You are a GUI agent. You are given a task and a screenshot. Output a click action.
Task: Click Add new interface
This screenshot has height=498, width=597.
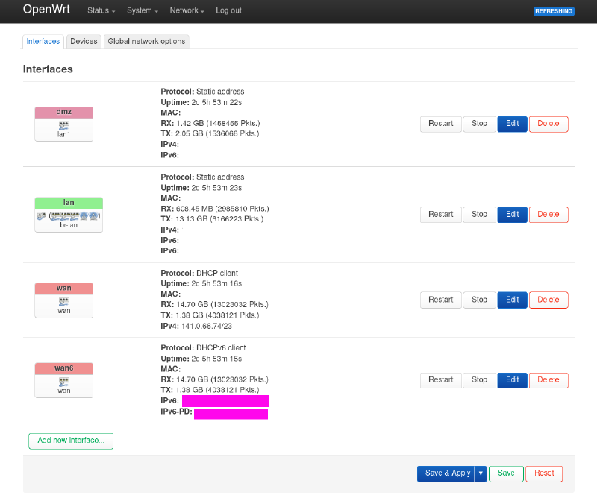[x=70, y=441]
